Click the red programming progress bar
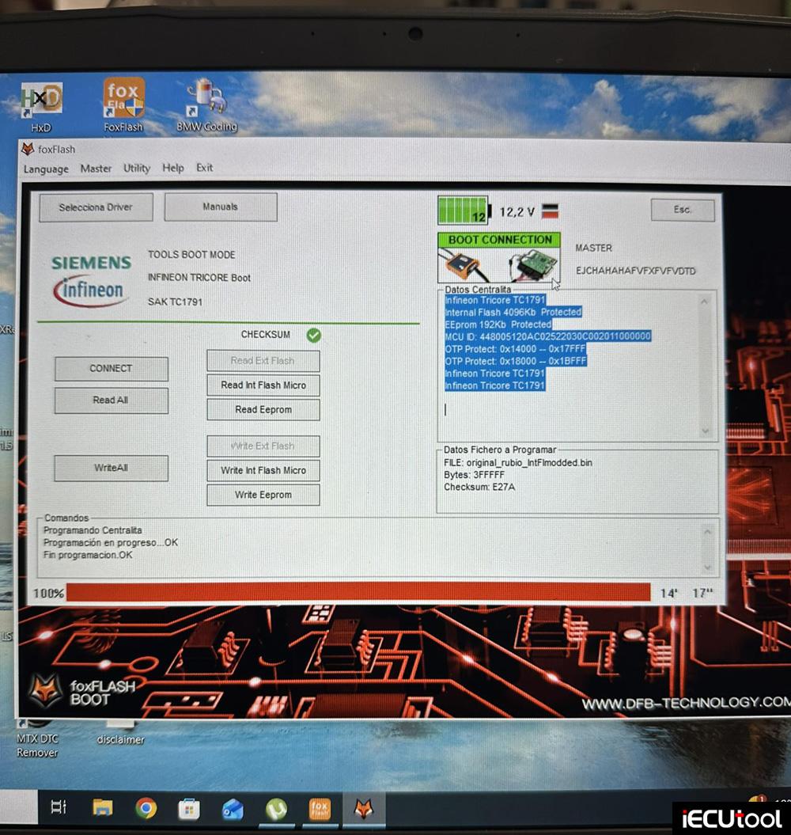The image size is (791, 835). pyautogui.click(x=358, y=593)
